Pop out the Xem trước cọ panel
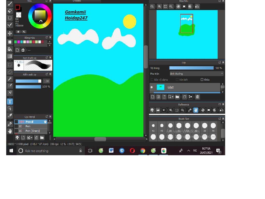The height and width of the screenshot is (199, 265). click(x=47, y=58)
